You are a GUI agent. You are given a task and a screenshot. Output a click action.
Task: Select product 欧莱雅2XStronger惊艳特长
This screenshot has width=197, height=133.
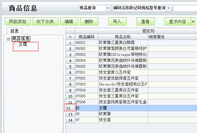pos(123,54)
